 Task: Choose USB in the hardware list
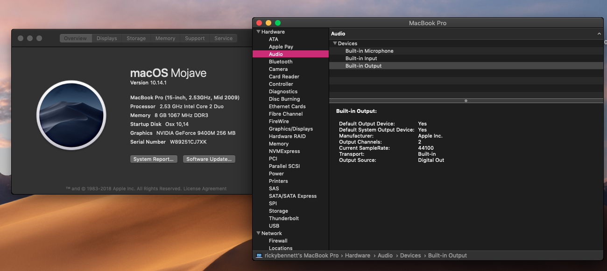(274, 226)
